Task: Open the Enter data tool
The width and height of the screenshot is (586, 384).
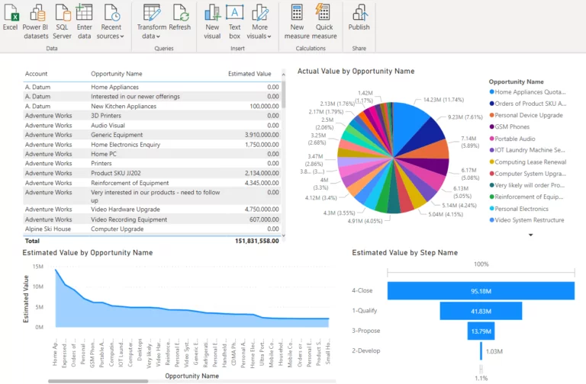Action: pyautogui.click(x=85, y=21)
